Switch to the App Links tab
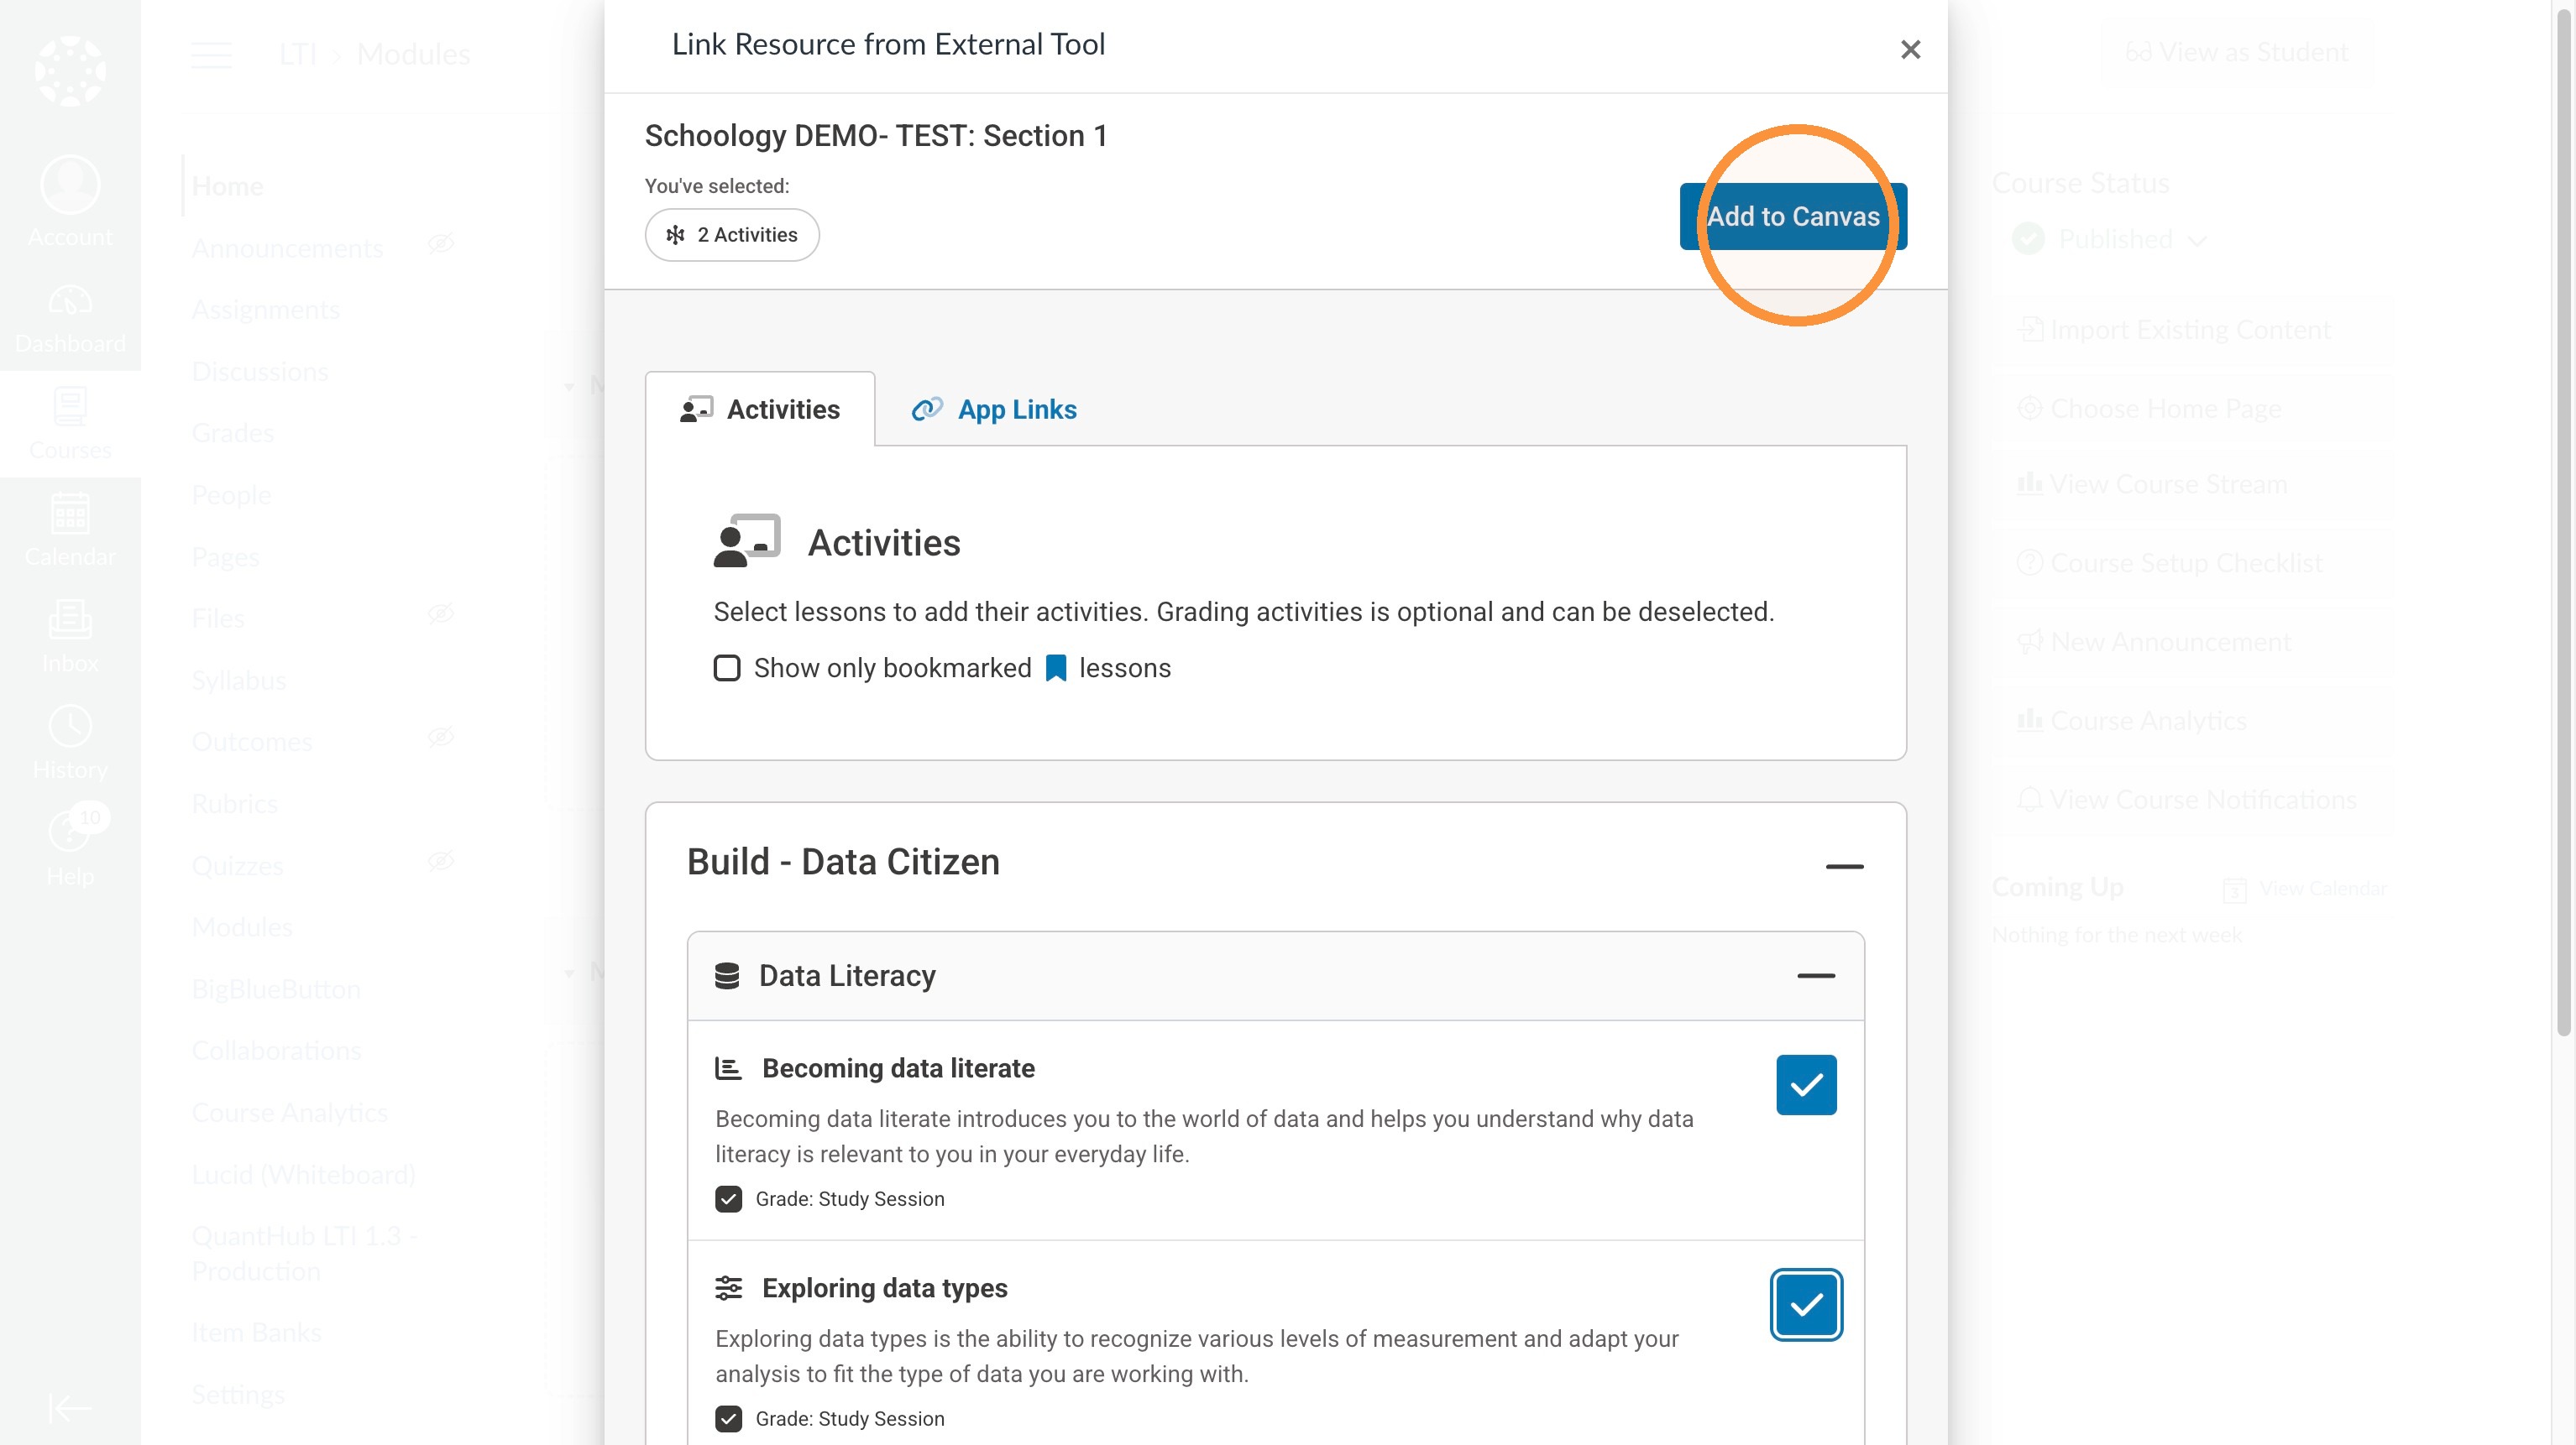Viewport: 2576px width, 1445px height. [994, 410]
